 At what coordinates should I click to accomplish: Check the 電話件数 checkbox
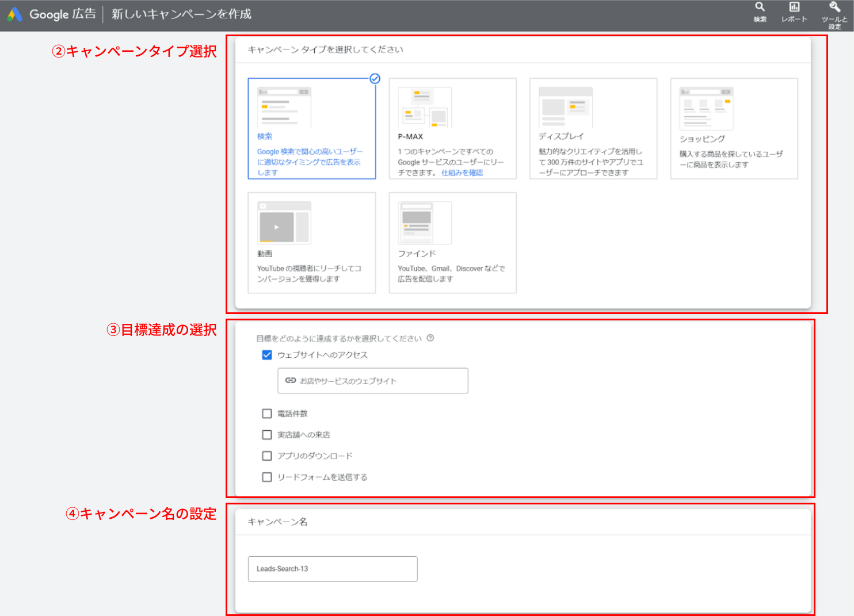click(267, 414)
